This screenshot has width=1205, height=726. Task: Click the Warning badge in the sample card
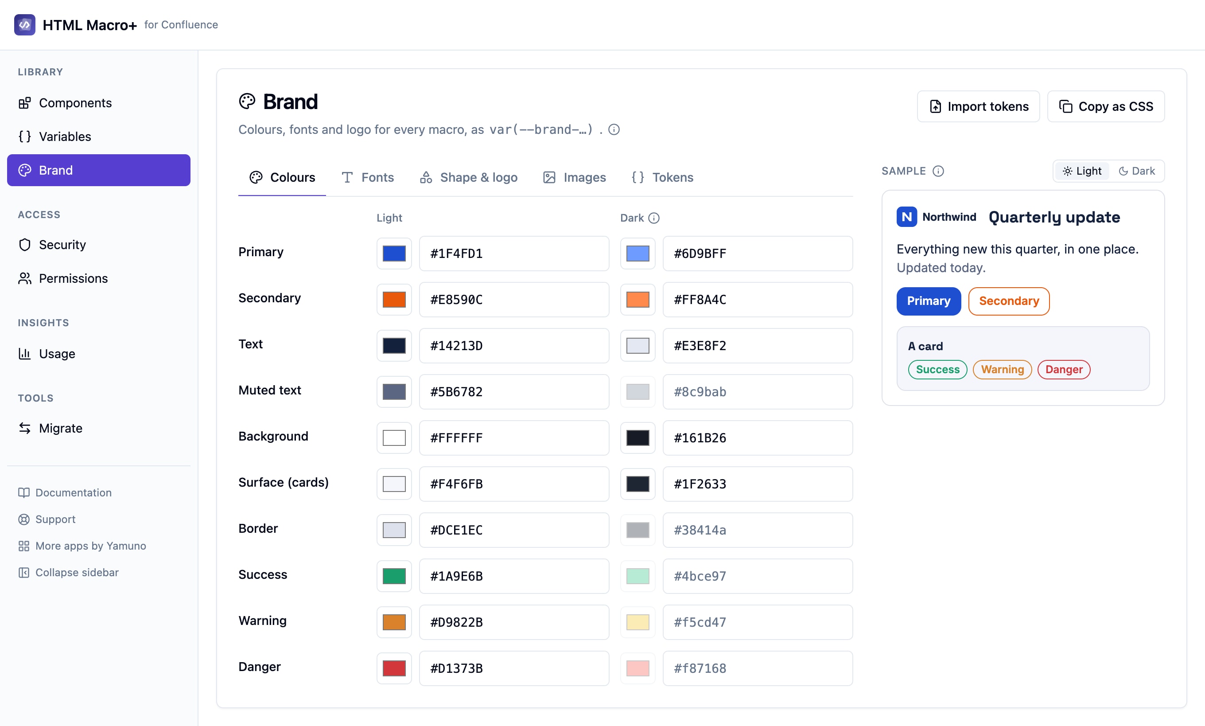pyautogui.click(x=1002, y=370)
